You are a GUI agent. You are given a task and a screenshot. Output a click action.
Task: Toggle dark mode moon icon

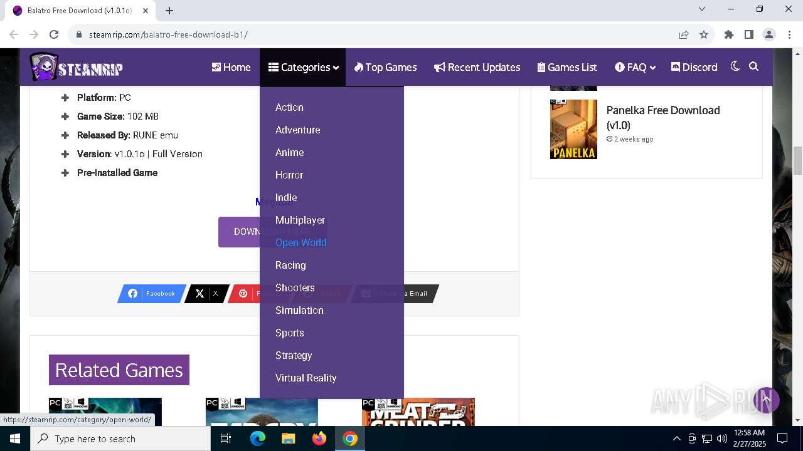click(x=735, y=66)
